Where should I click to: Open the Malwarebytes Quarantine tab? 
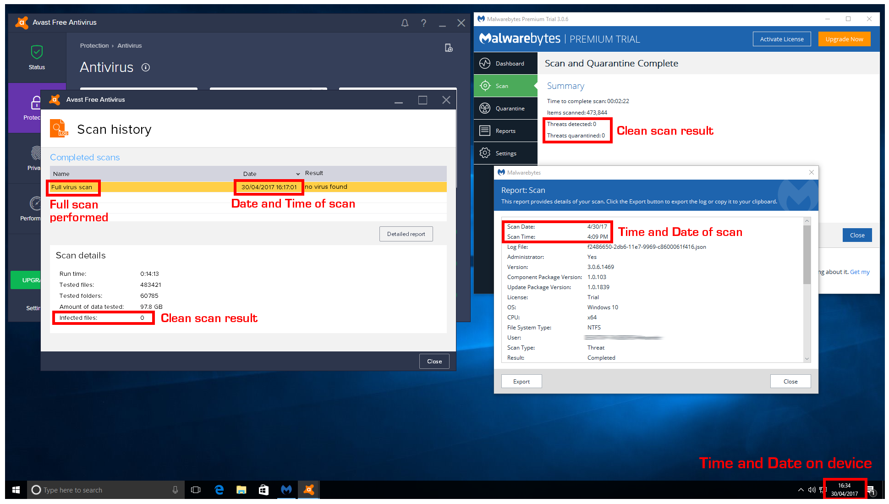click(505, 109)
